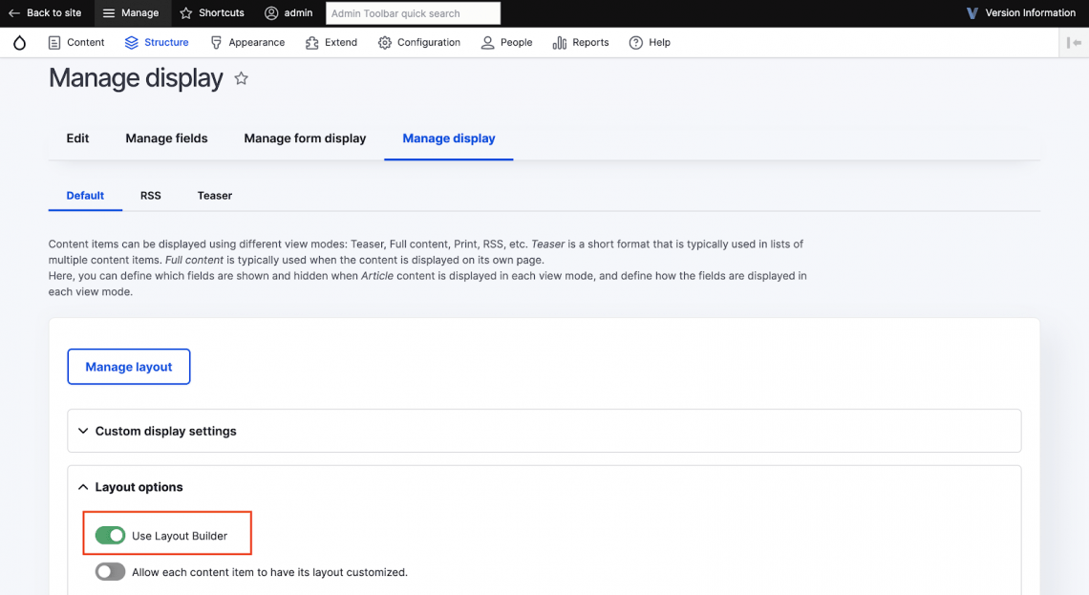Go to the Extend modules page
Viewport: 1089px width, 595px height.
pyautogui.click(x=331, y=43)
